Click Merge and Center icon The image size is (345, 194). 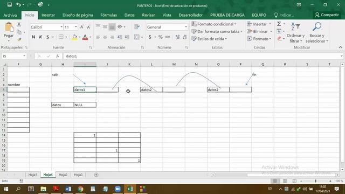tap(137, 37)
